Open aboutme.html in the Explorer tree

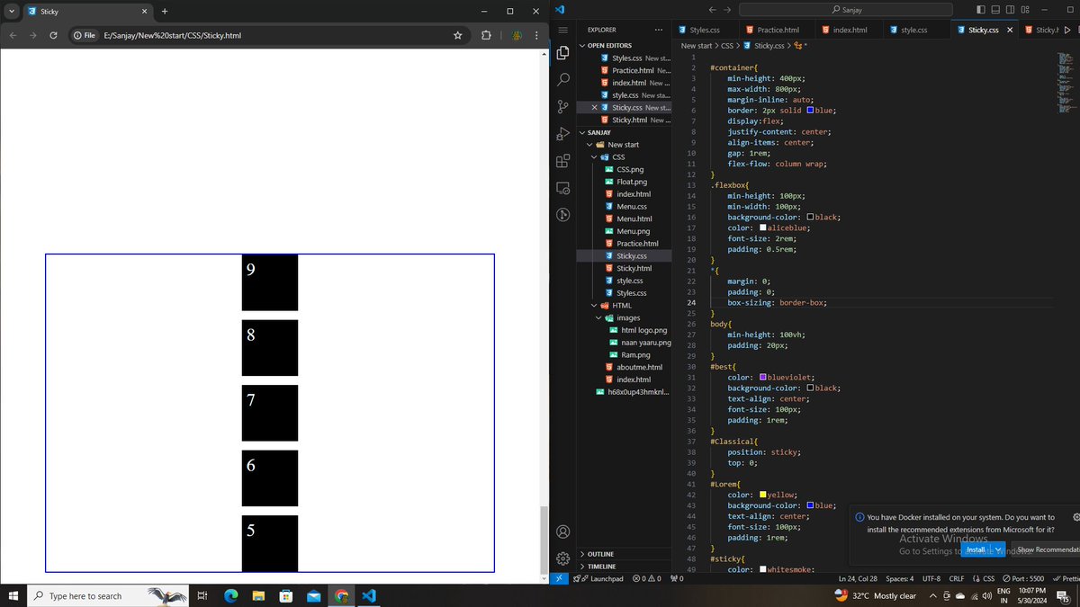pos(639,367)
